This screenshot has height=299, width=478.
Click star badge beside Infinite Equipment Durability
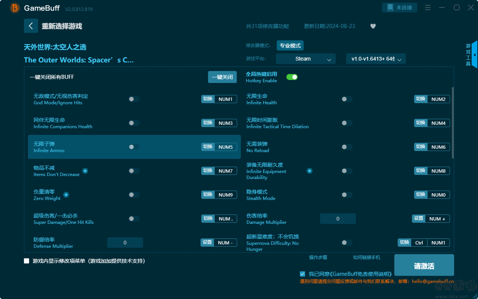pos(310,171)
